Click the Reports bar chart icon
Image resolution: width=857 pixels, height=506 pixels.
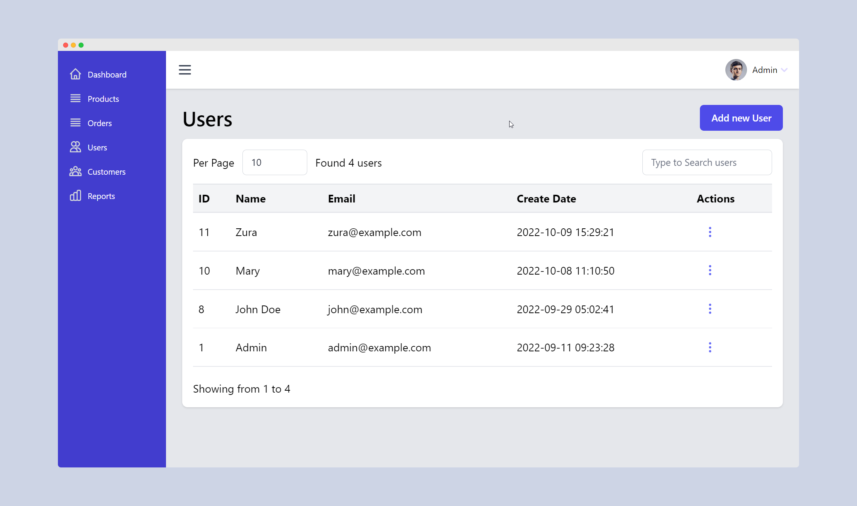[x=75, y=196]
